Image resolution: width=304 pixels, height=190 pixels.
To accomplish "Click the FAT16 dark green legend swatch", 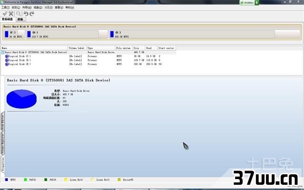I will pyautogui.click(x=46, y=180).
